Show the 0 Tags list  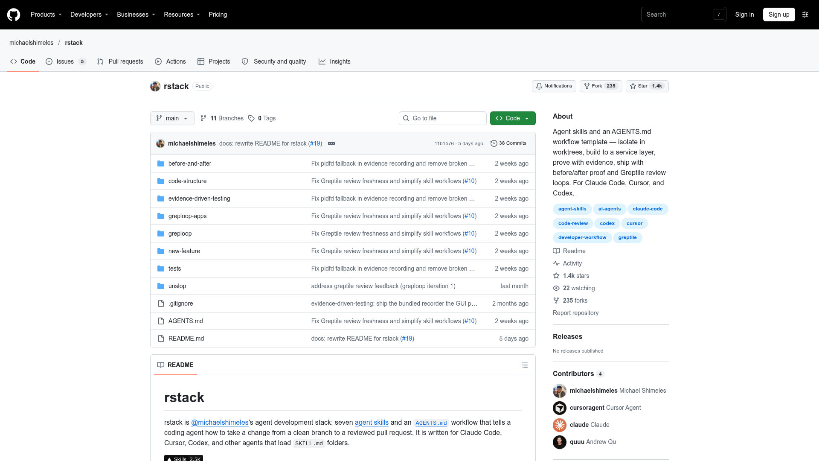pos(262,118)
